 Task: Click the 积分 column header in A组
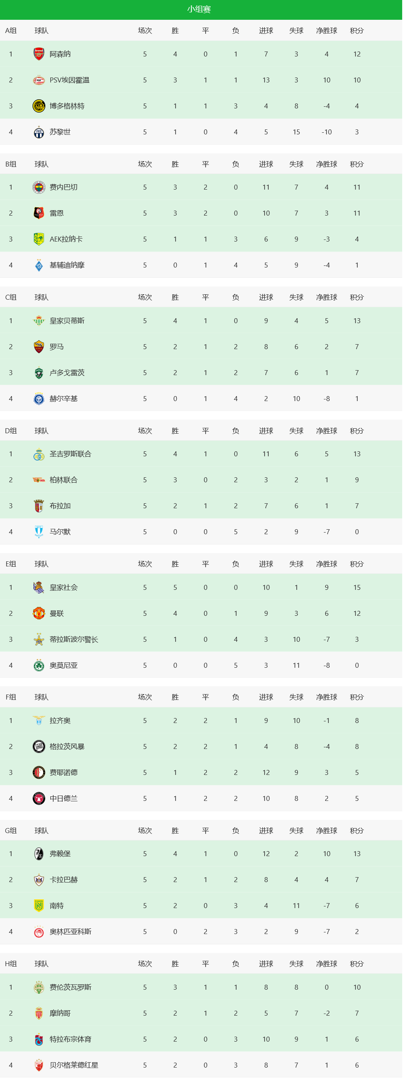point(357,31)
